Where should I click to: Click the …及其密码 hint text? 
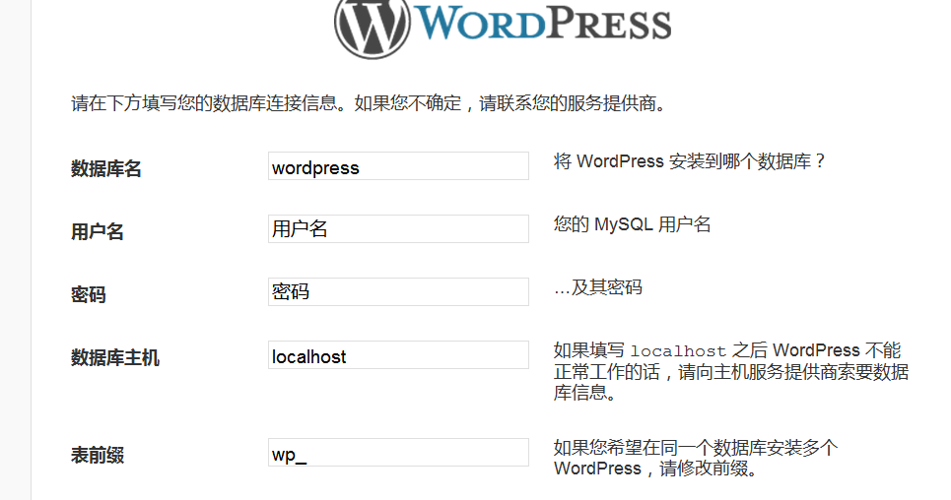coord(597,287)
